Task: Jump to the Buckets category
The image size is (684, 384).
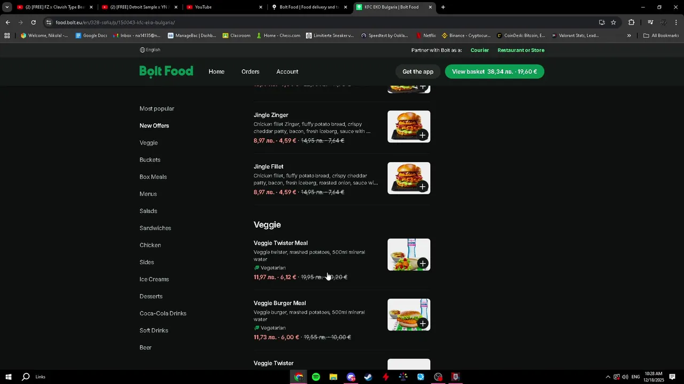Action: 150,160
